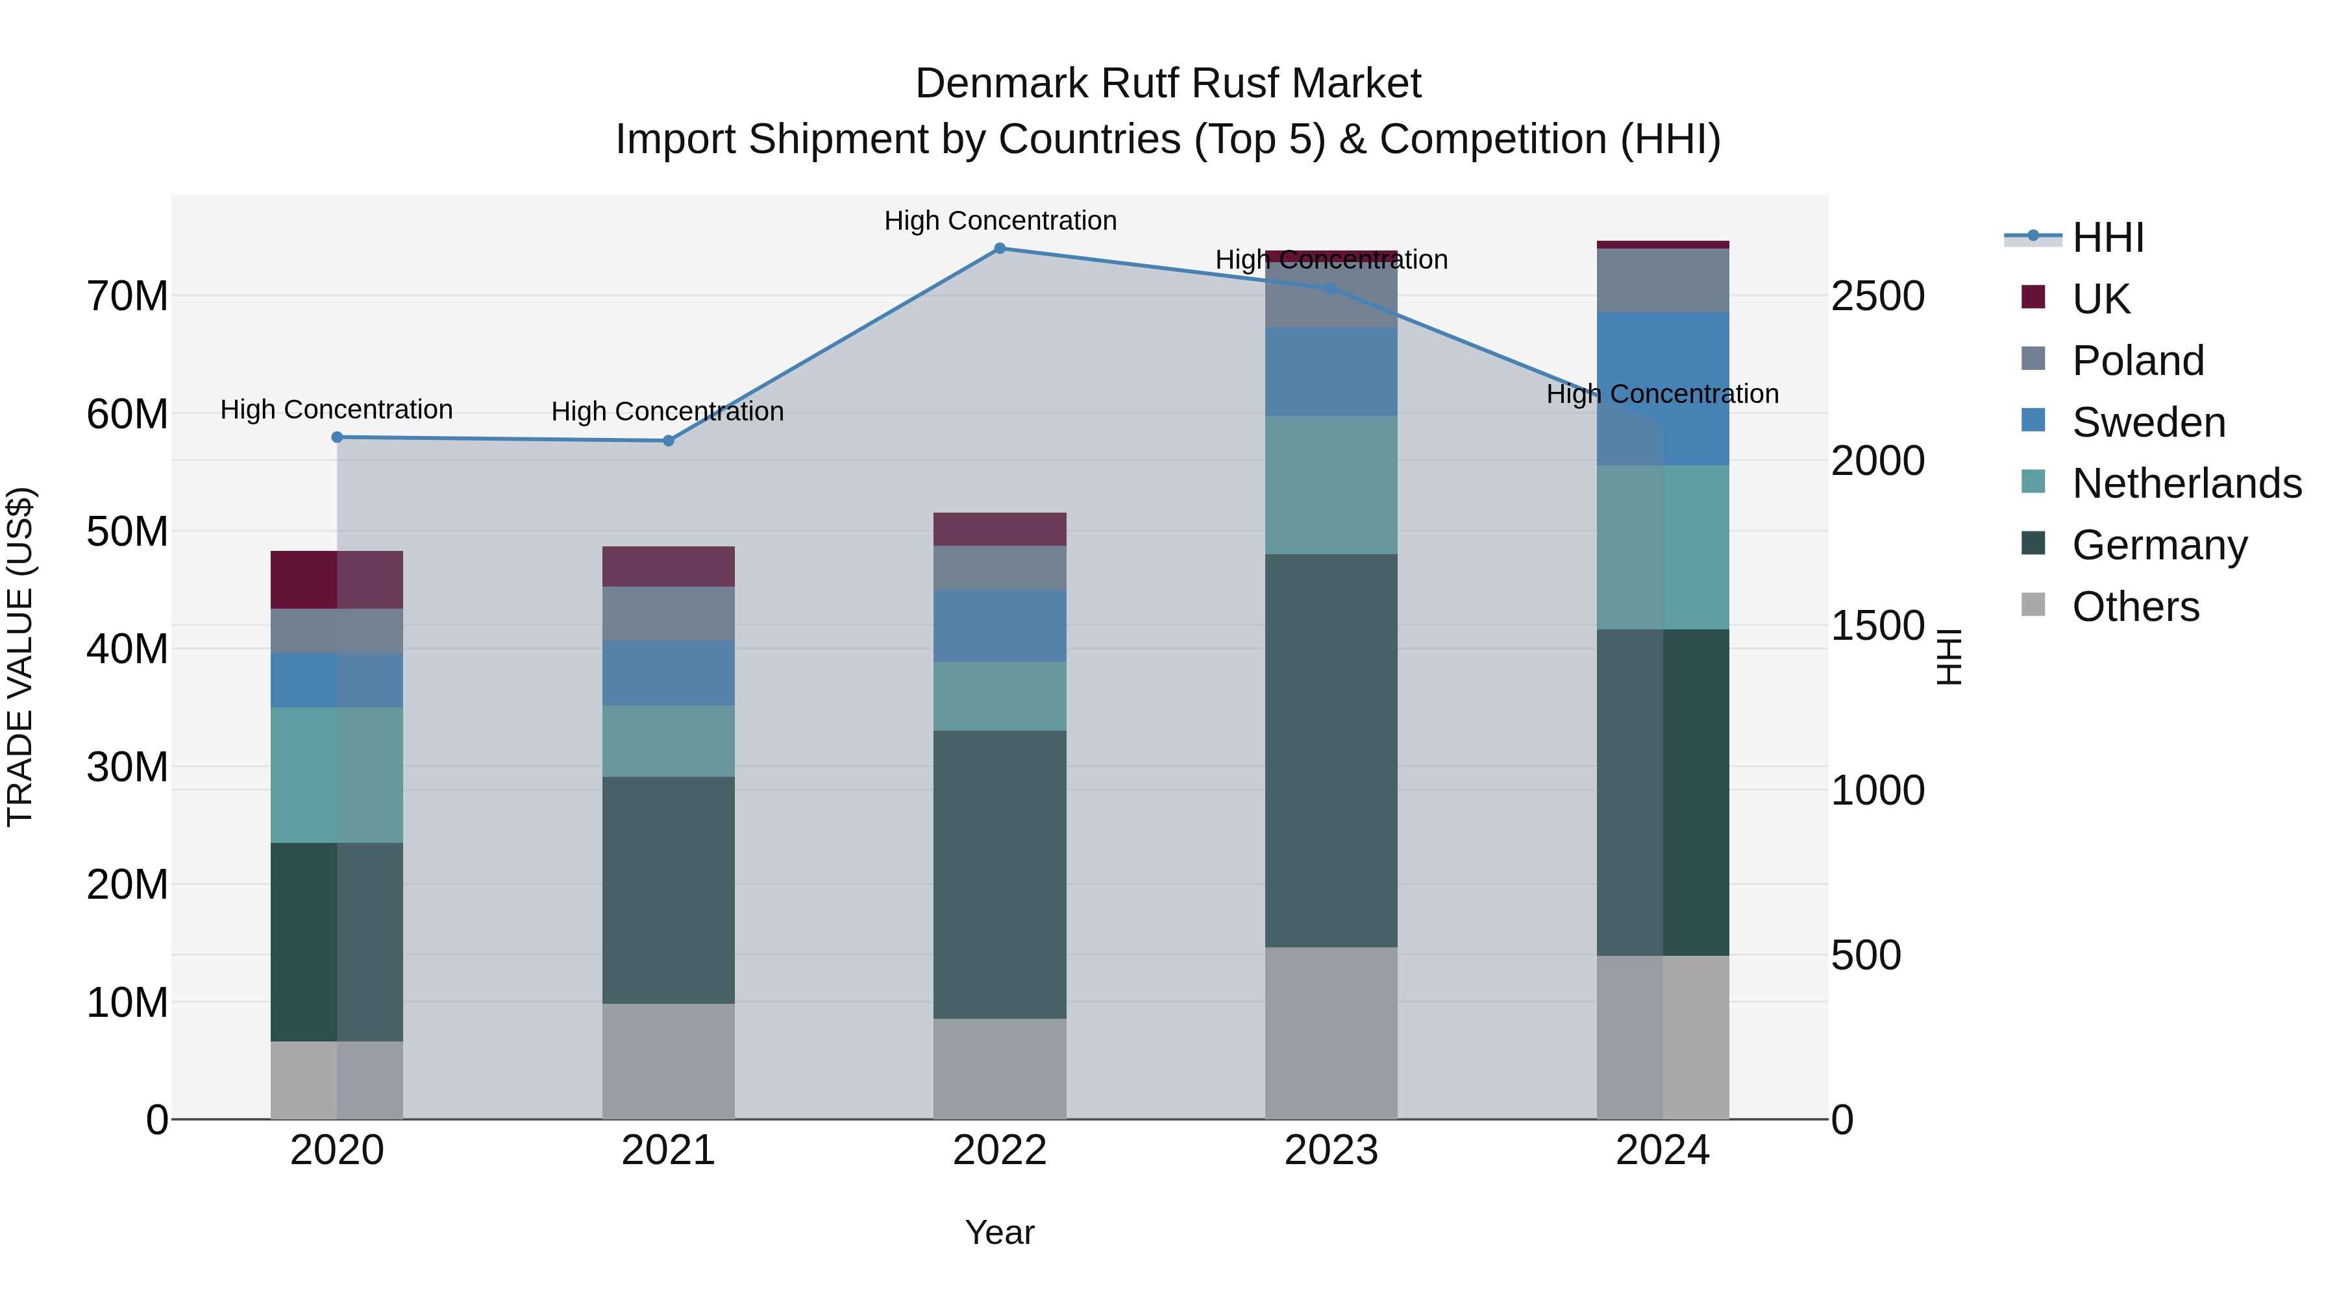Click the 2024 Poland bar segment
This screenshot has width=2337, height=1314.
1663,280
